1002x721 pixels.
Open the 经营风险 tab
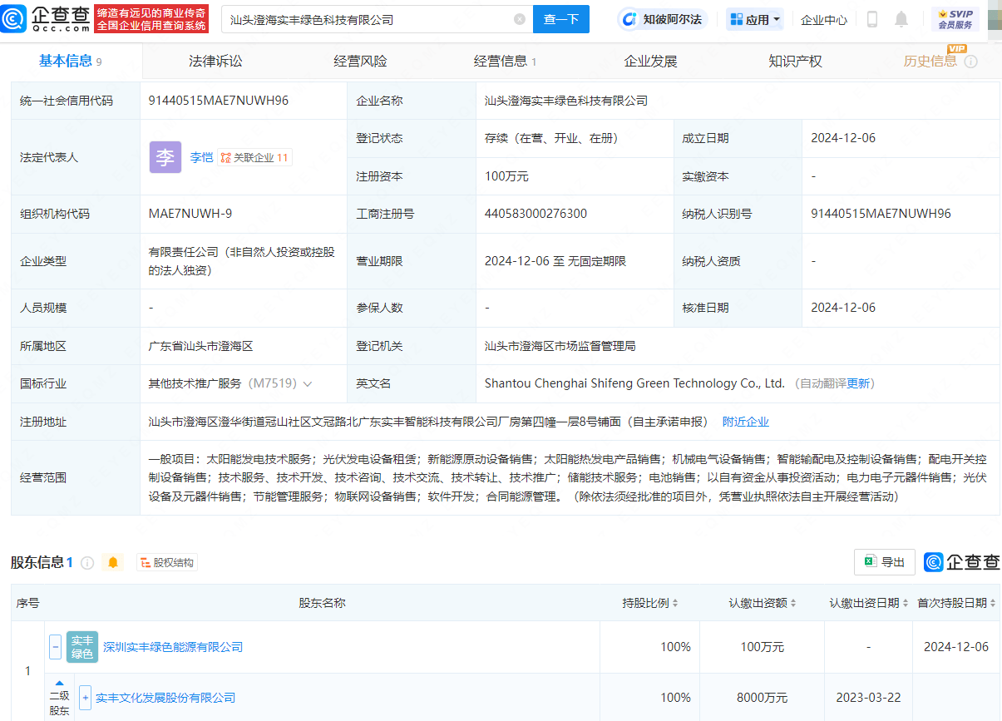pyautogui.click(x=360, y=61)
